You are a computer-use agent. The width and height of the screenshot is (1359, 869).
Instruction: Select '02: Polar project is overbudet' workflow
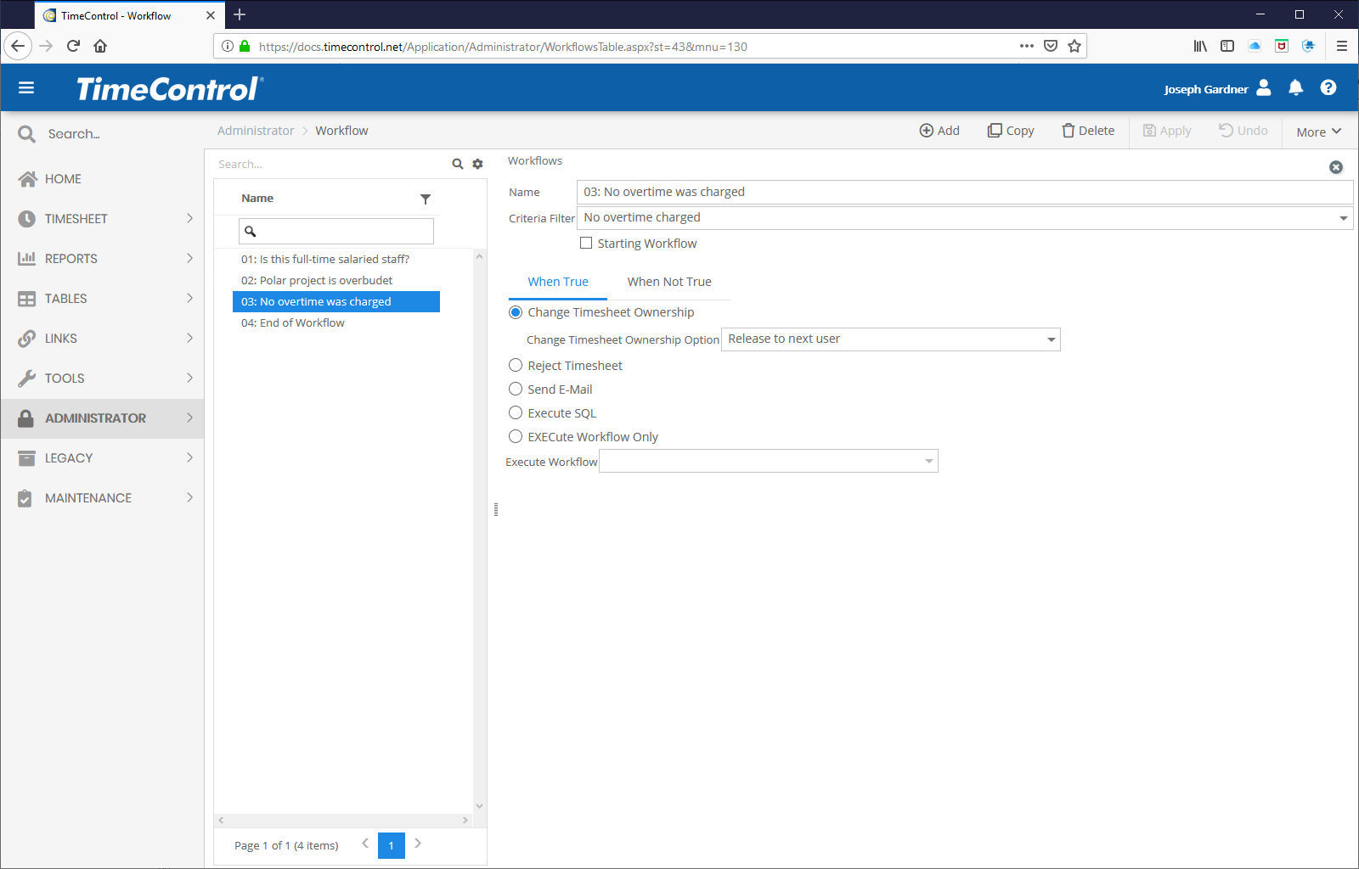pos(336,281)
